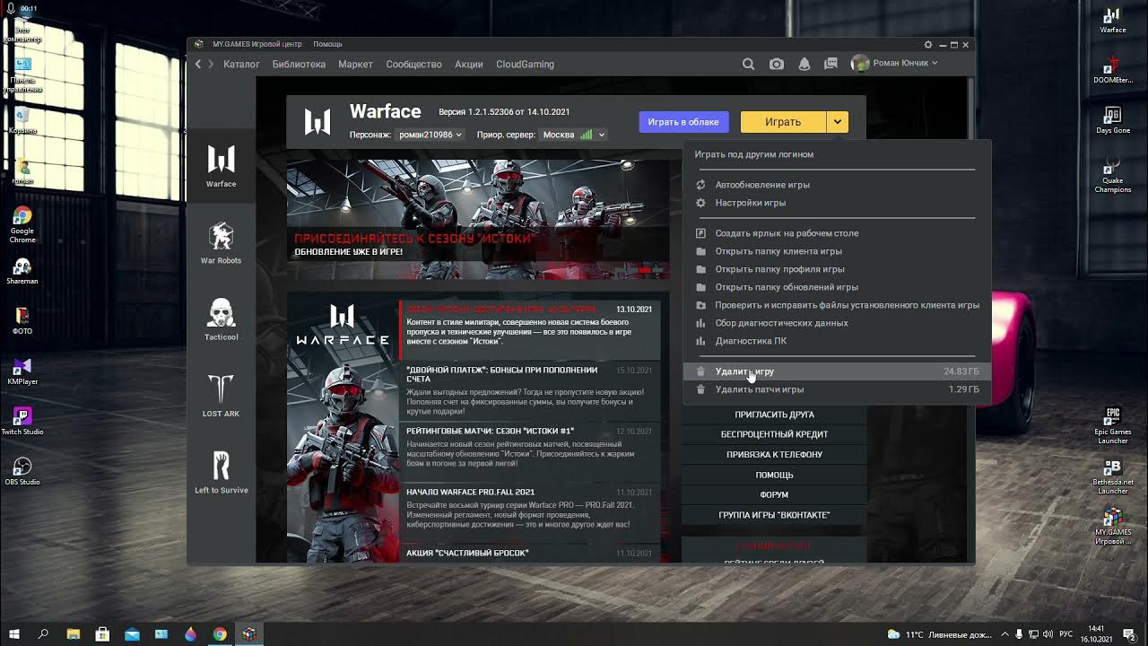Open settings gear in title bar

(928, 44)
